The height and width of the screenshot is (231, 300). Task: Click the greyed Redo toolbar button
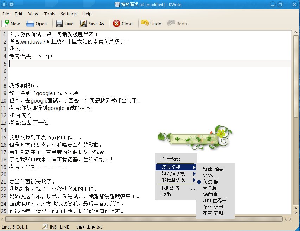[177, 23]
